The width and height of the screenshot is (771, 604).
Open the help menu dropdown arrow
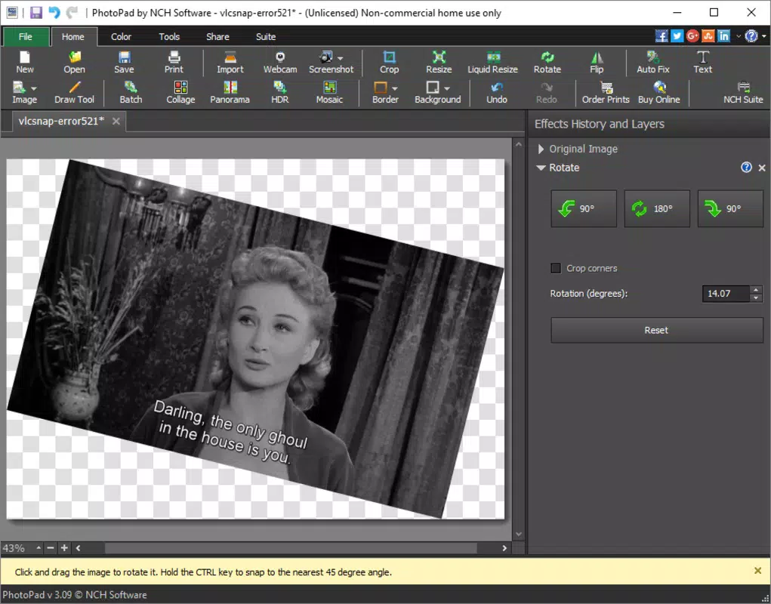point(763,36)
